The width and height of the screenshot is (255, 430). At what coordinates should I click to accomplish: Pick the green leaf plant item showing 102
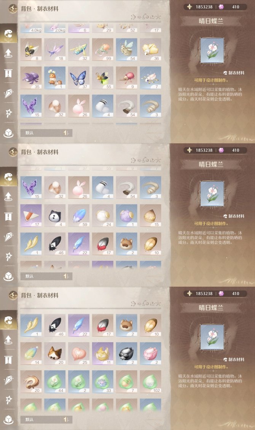[150, 382]
